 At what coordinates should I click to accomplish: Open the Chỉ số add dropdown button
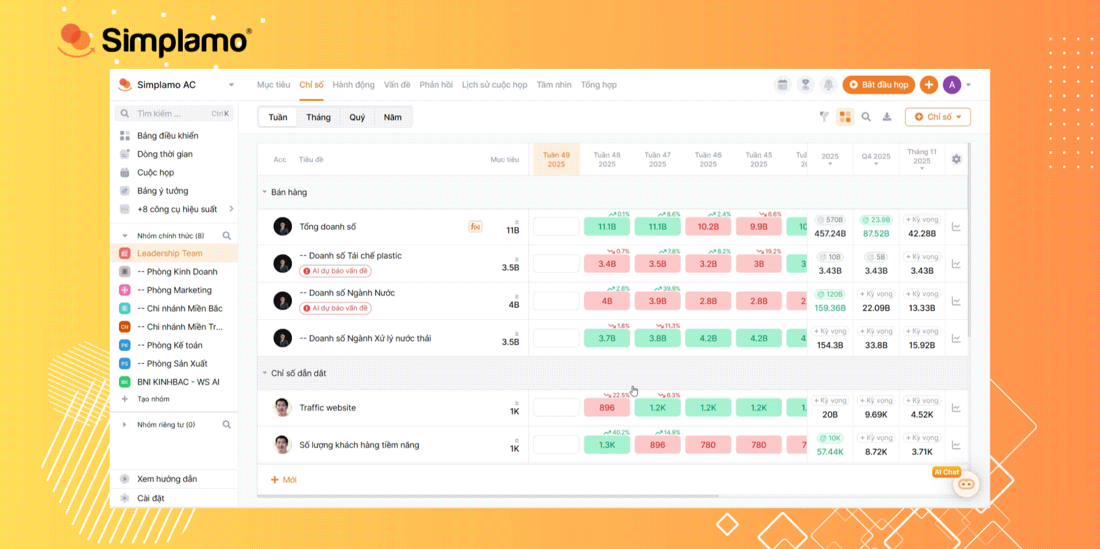937,117
